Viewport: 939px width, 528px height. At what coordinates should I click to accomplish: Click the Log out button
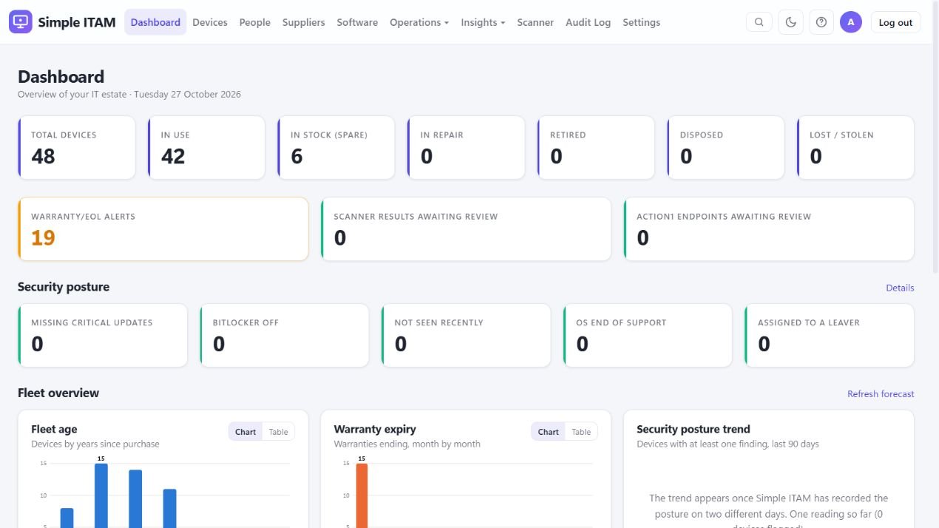point(895,22)
